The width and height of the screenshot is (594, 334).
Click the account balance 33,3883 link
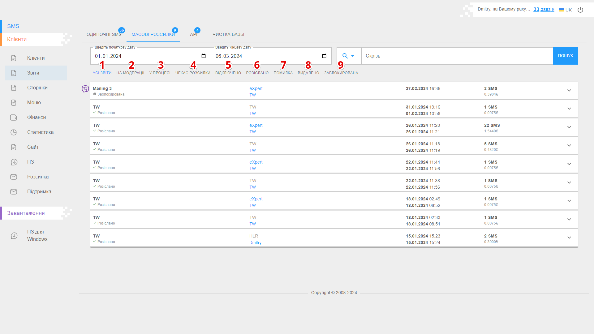pyautogui.click(x=544, y=10)
